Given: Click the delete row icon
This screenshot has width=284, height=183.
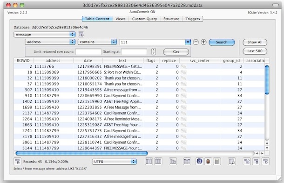Looking at the screenshot, I should [256, 161].
